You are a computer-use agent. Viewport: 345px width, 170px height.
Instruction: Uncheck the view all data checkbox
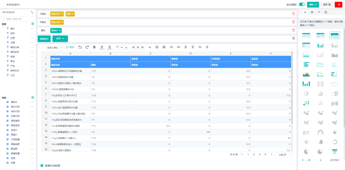(42, 166)
